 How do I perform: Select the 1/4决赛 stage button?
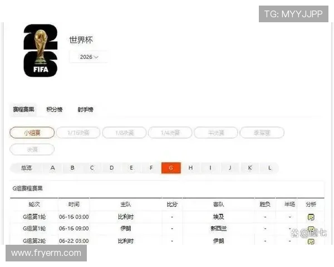coord(170,132)
